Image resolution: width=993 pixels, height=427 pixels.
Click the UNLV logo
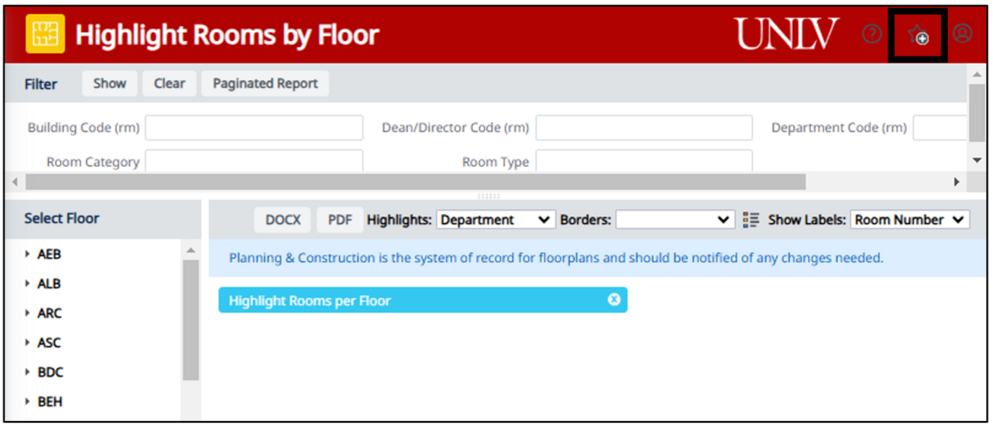[787, 35]
